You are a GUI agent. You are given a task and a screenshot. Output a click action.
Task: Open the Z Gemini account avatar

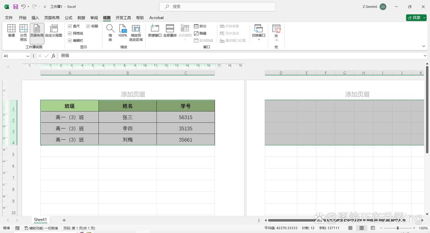(383, 7)
